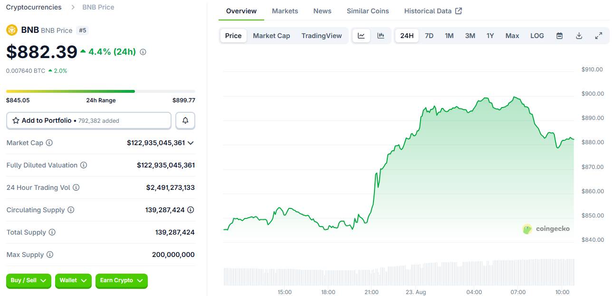Set chart range to Max
The width and height of the screenshot is (612, 296).
click(512, 36)
